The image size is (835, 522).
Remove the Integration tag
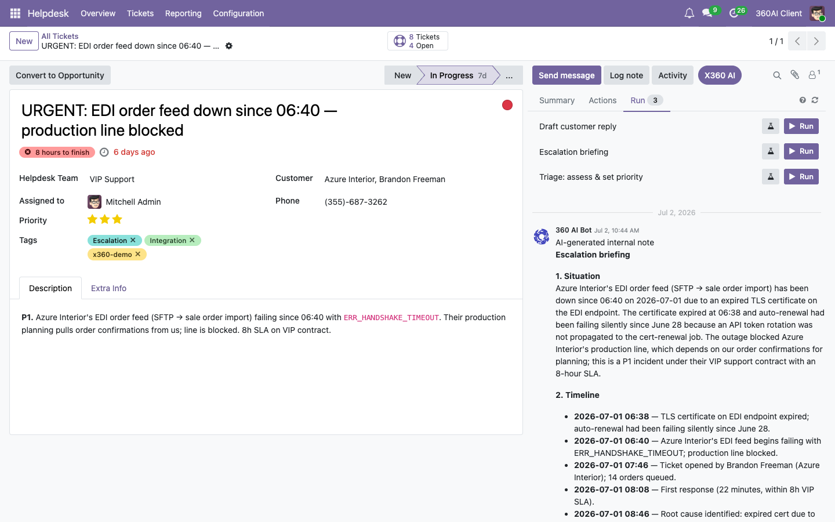point(192,240)
